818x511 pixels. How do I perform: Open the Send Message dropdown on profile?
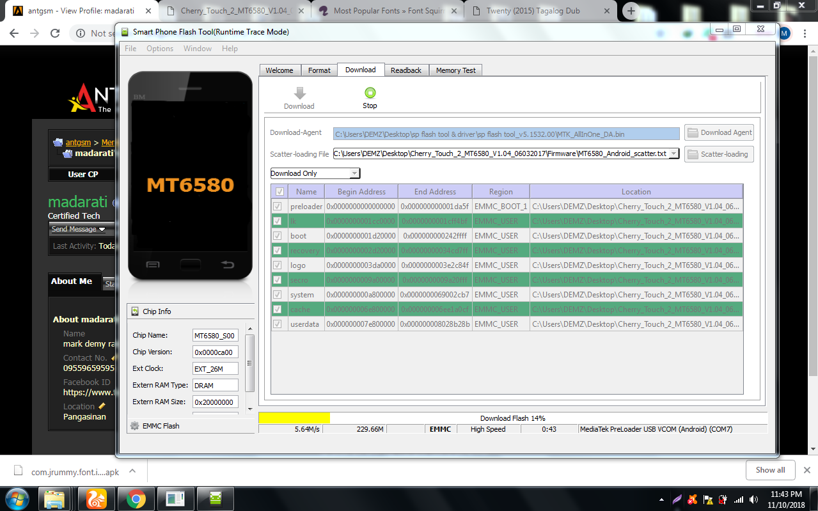pyautogui.click(x=80, y=230)
